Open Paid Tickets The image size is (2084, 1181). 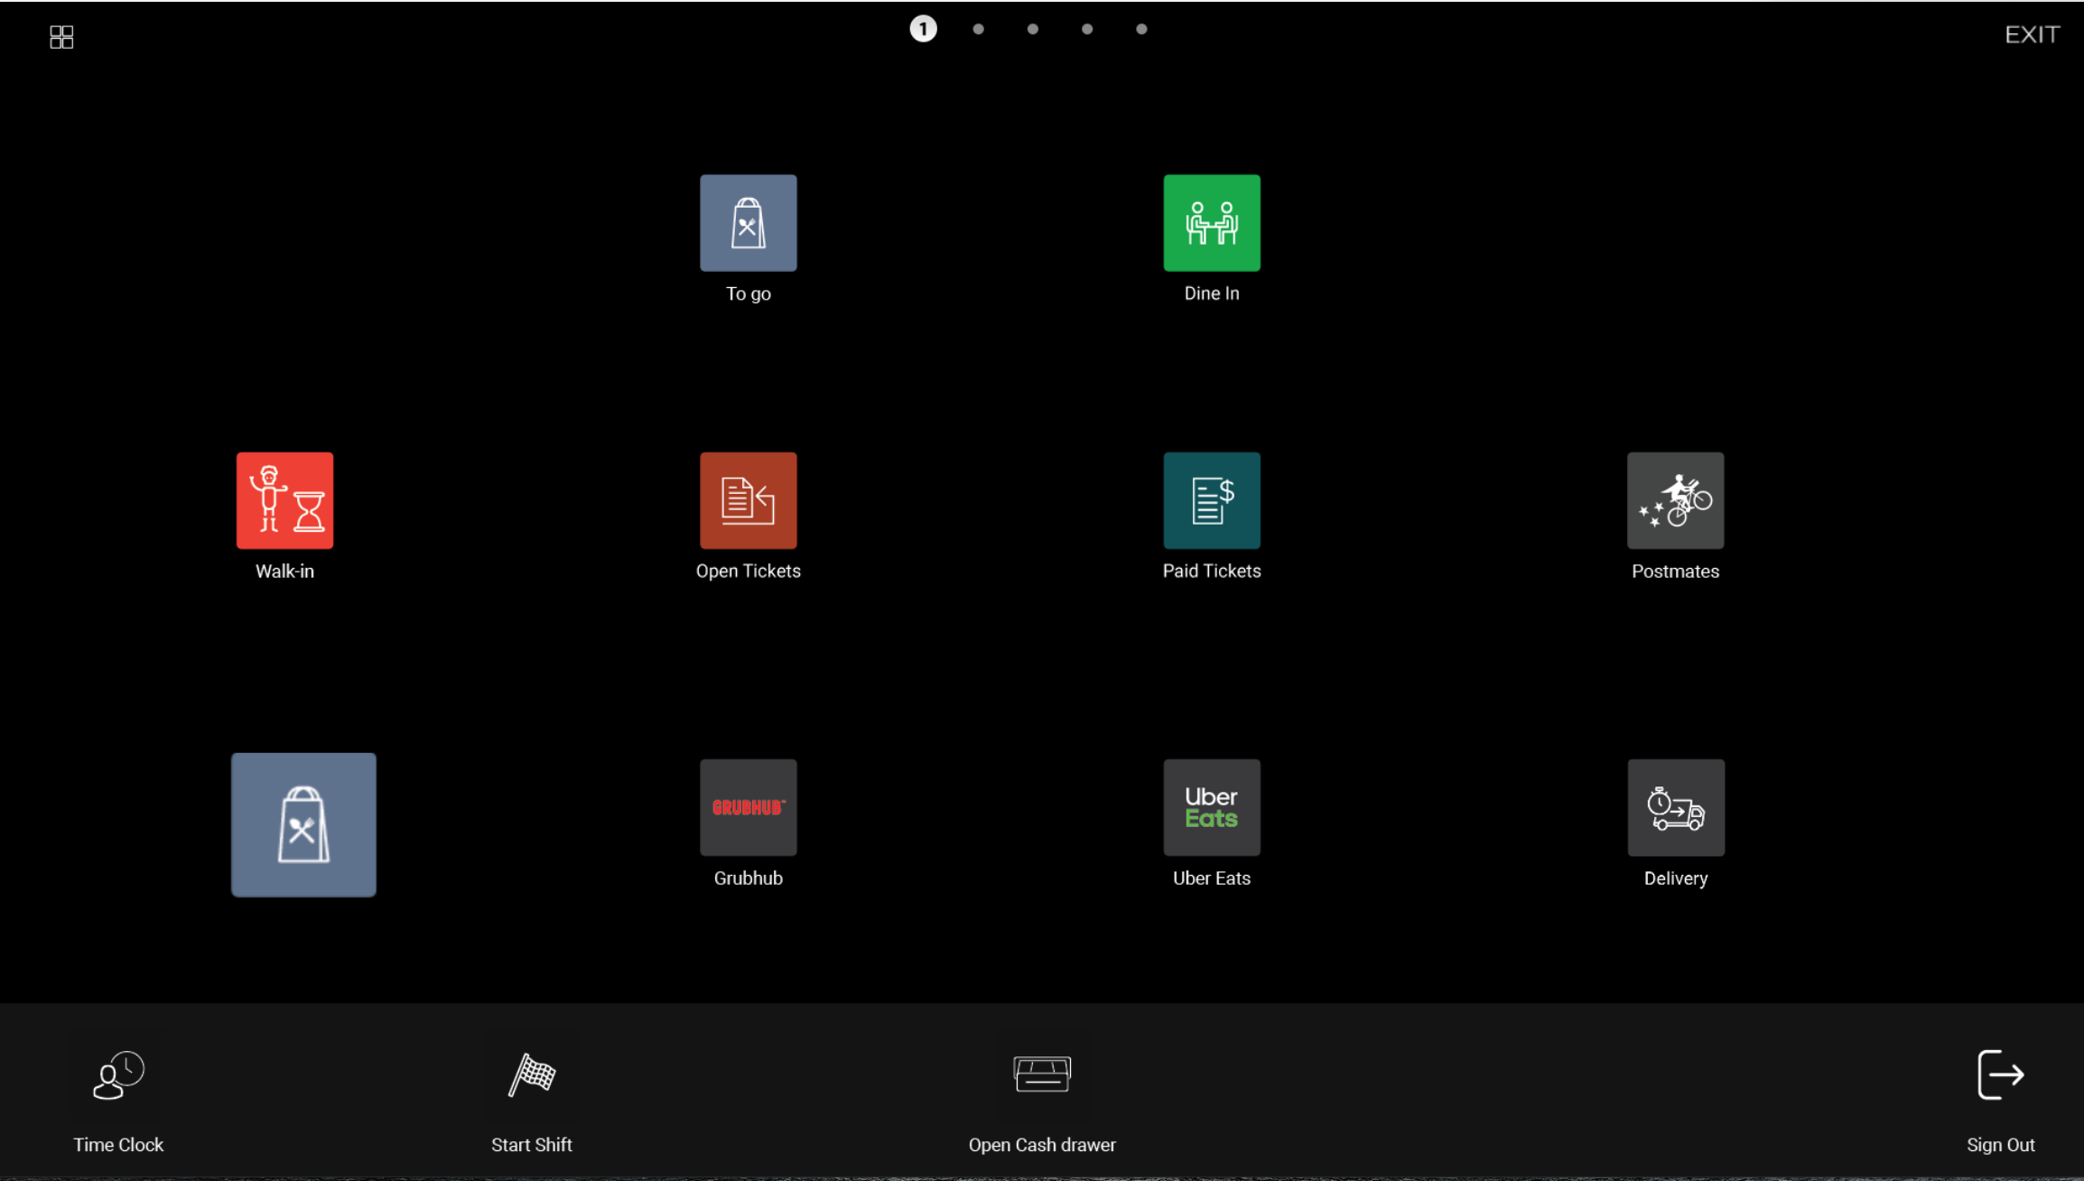click(1211, 500)
